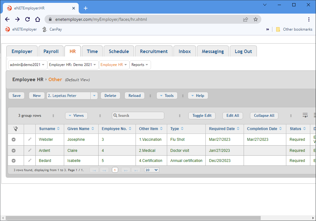This screenshot has width=316, height=221.
Task: Go to the browser home page icon
Action: point(38,19)
